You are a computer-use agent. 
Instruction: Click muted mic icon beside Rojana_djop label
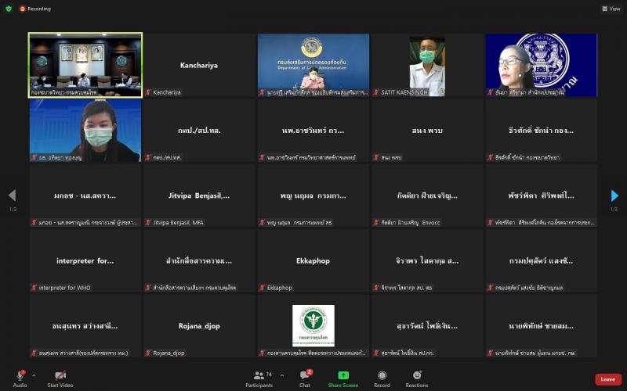(x=148, y=353)
